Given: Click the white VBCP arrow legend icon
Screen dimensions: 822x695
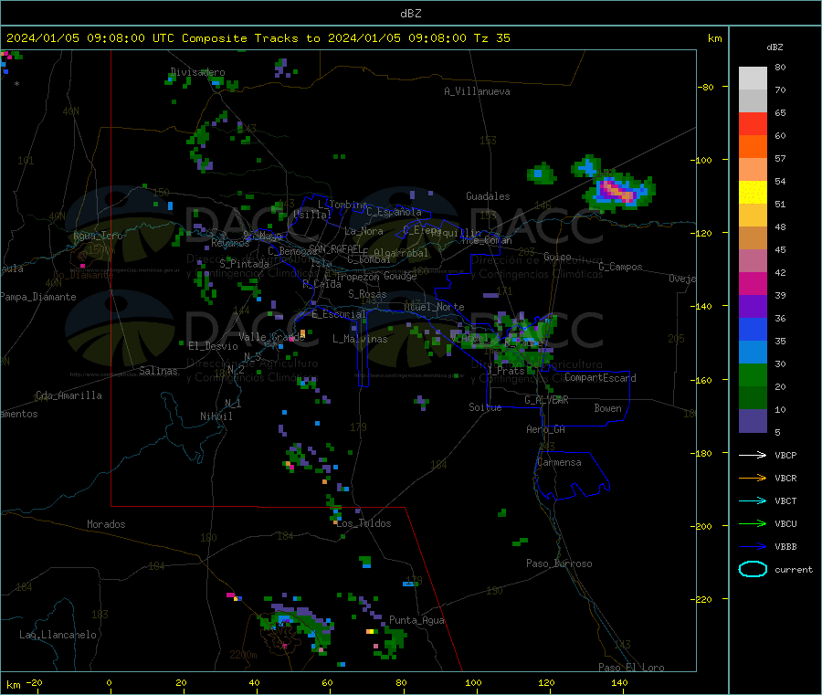Looking at the screenshot, I should click(x=753, y=455).
